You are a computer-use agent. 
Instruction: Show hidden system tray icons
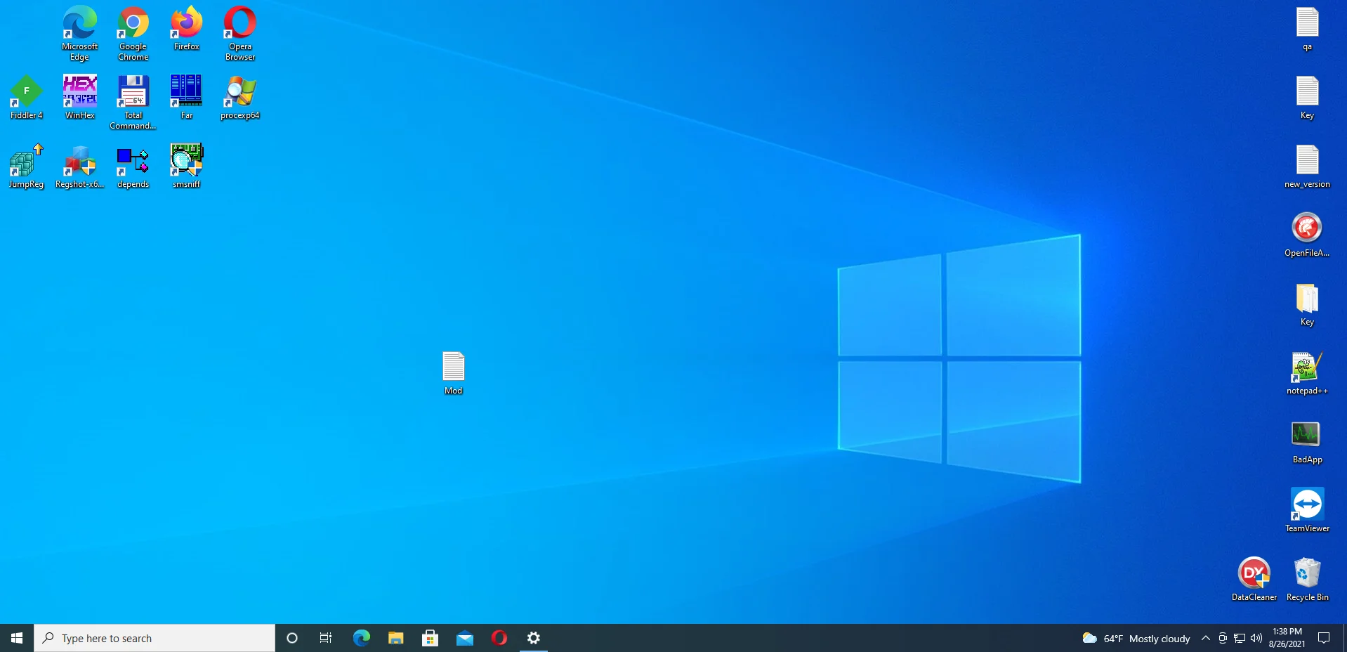[x=1205, y=638]
